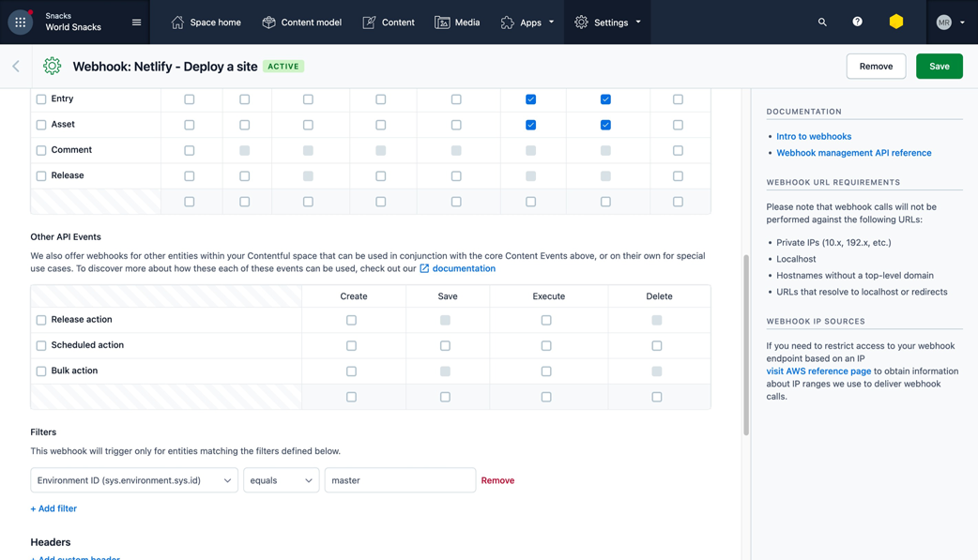Click the Other API Events heading
The height and width of the screenshot is (560, 978).
pyautogui.click(x=66, y=237)
